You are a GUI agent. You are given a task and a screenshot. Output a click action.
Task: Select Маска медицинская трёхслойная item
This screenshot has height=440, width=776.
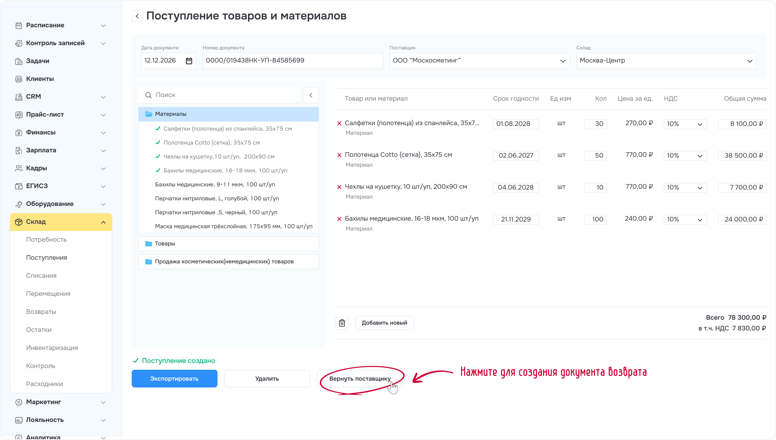tap(233, 226)
